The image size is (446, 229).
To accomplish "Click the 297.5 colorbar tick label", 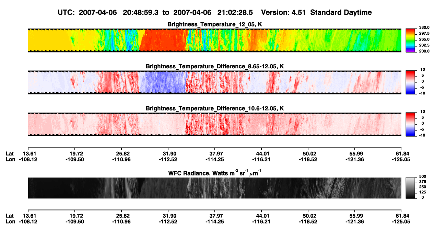I will 424,34.
